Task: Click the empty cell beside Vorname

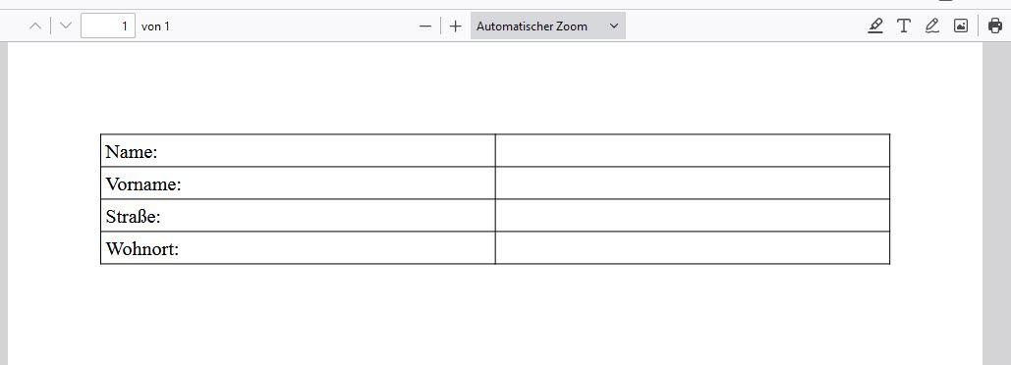Action: (693, 182)
